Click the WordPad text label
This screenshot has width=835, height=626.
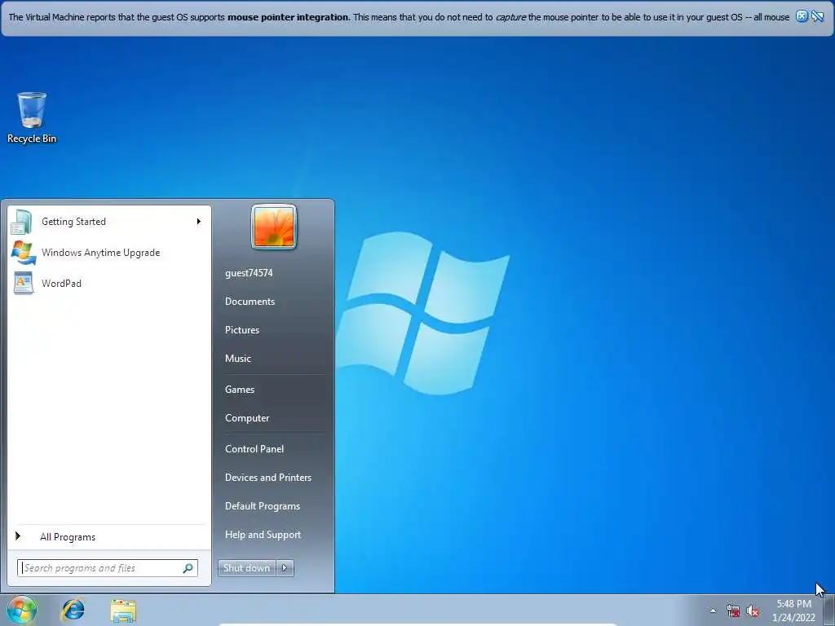point(62,284)
